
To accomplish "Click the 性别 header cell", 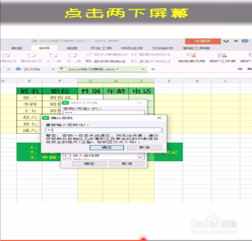I will tap(90, 91).
